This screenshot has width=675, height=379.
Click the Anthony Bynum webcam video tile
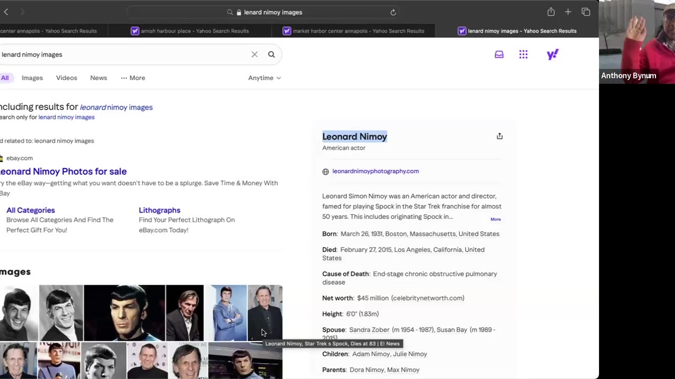point(637,42)
